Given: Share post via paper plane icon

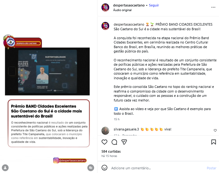Looking at the screenshot, I should click(124, 142).
